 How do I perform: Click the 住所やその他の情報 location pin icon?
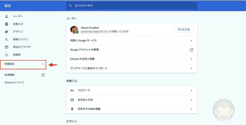pos(72,109)
